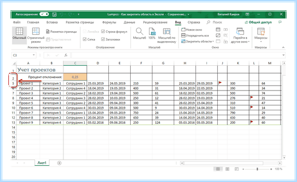Select cell Категория 5

point(51,113)
